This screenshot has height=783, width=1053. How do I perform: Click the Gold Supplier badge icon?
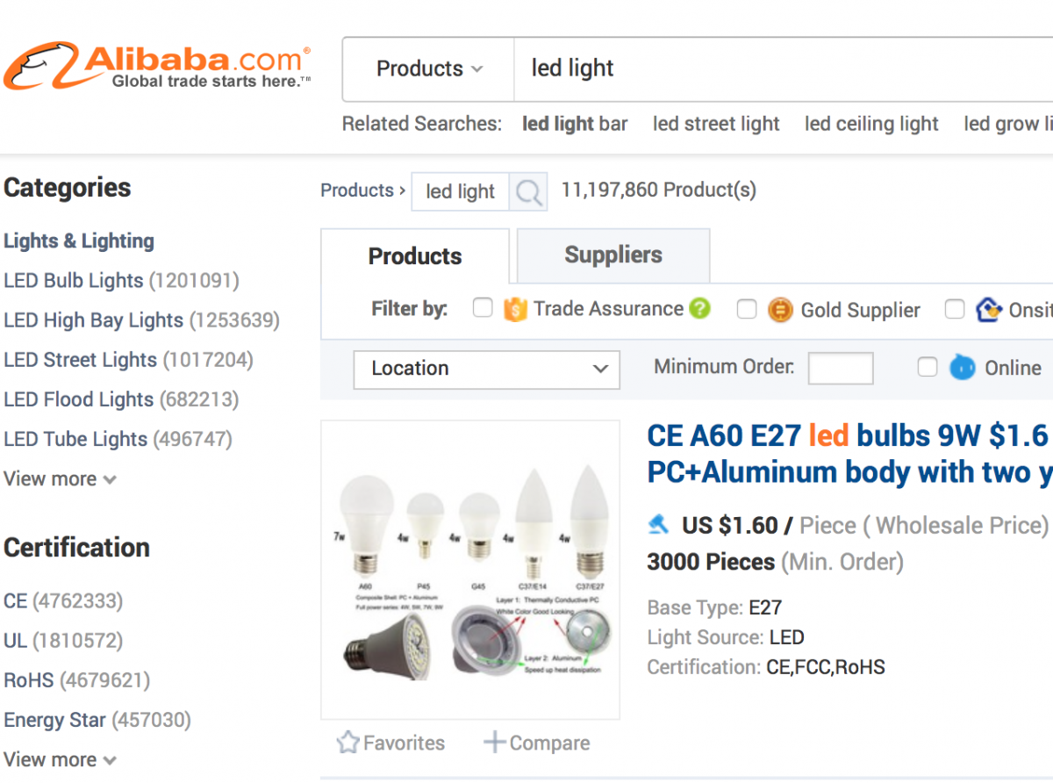[x=780, y=310]
